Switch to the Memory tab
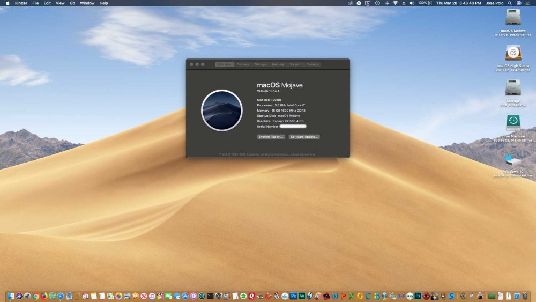The height and width of the screenshot is (302, 536). coord(278,64)
